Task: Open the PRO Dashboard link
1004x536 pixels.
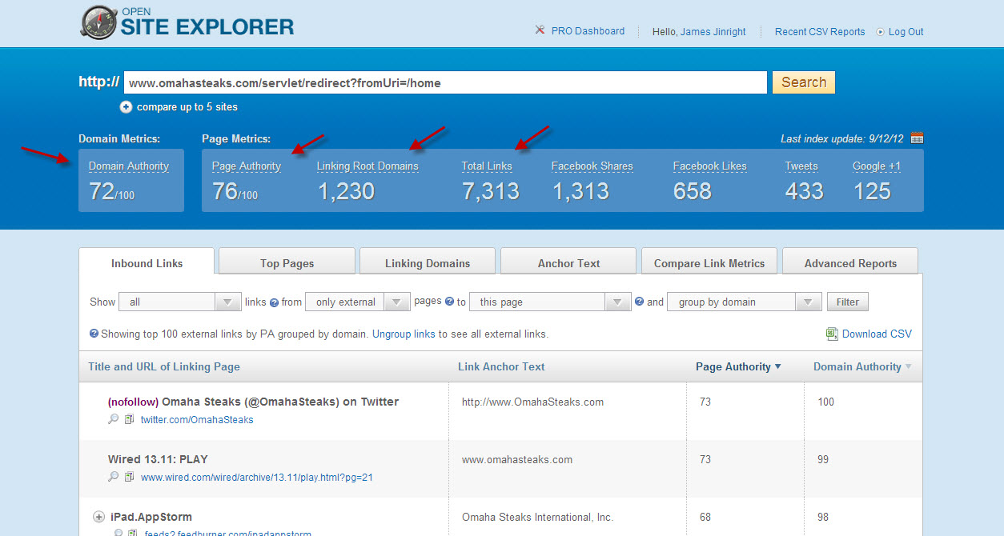Action: (x=588, y=31)
